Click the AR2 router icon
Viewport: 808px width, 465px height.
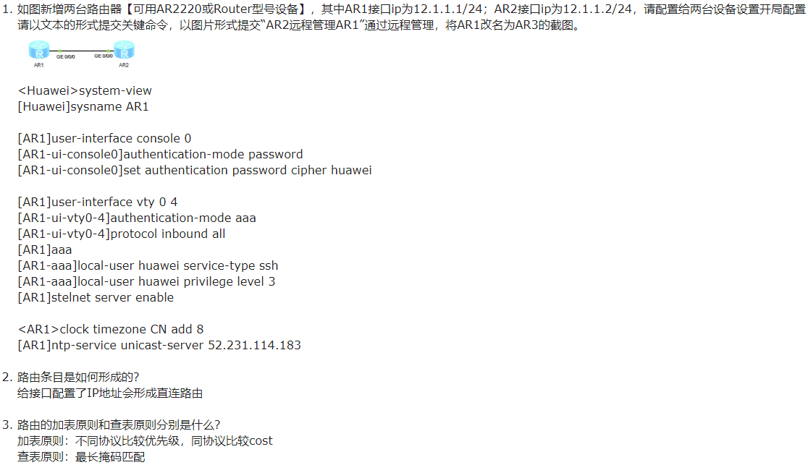tap(125, 50)
